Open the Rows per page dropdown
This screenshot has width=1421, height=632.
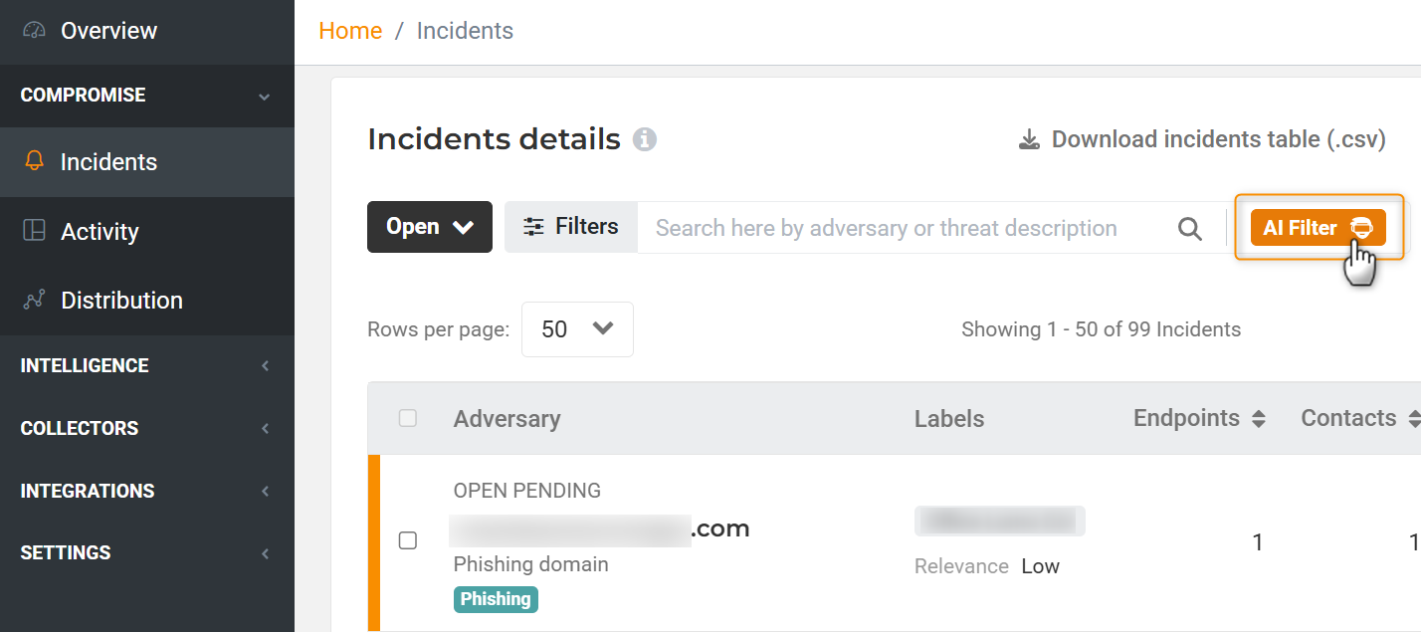[577, 329]
